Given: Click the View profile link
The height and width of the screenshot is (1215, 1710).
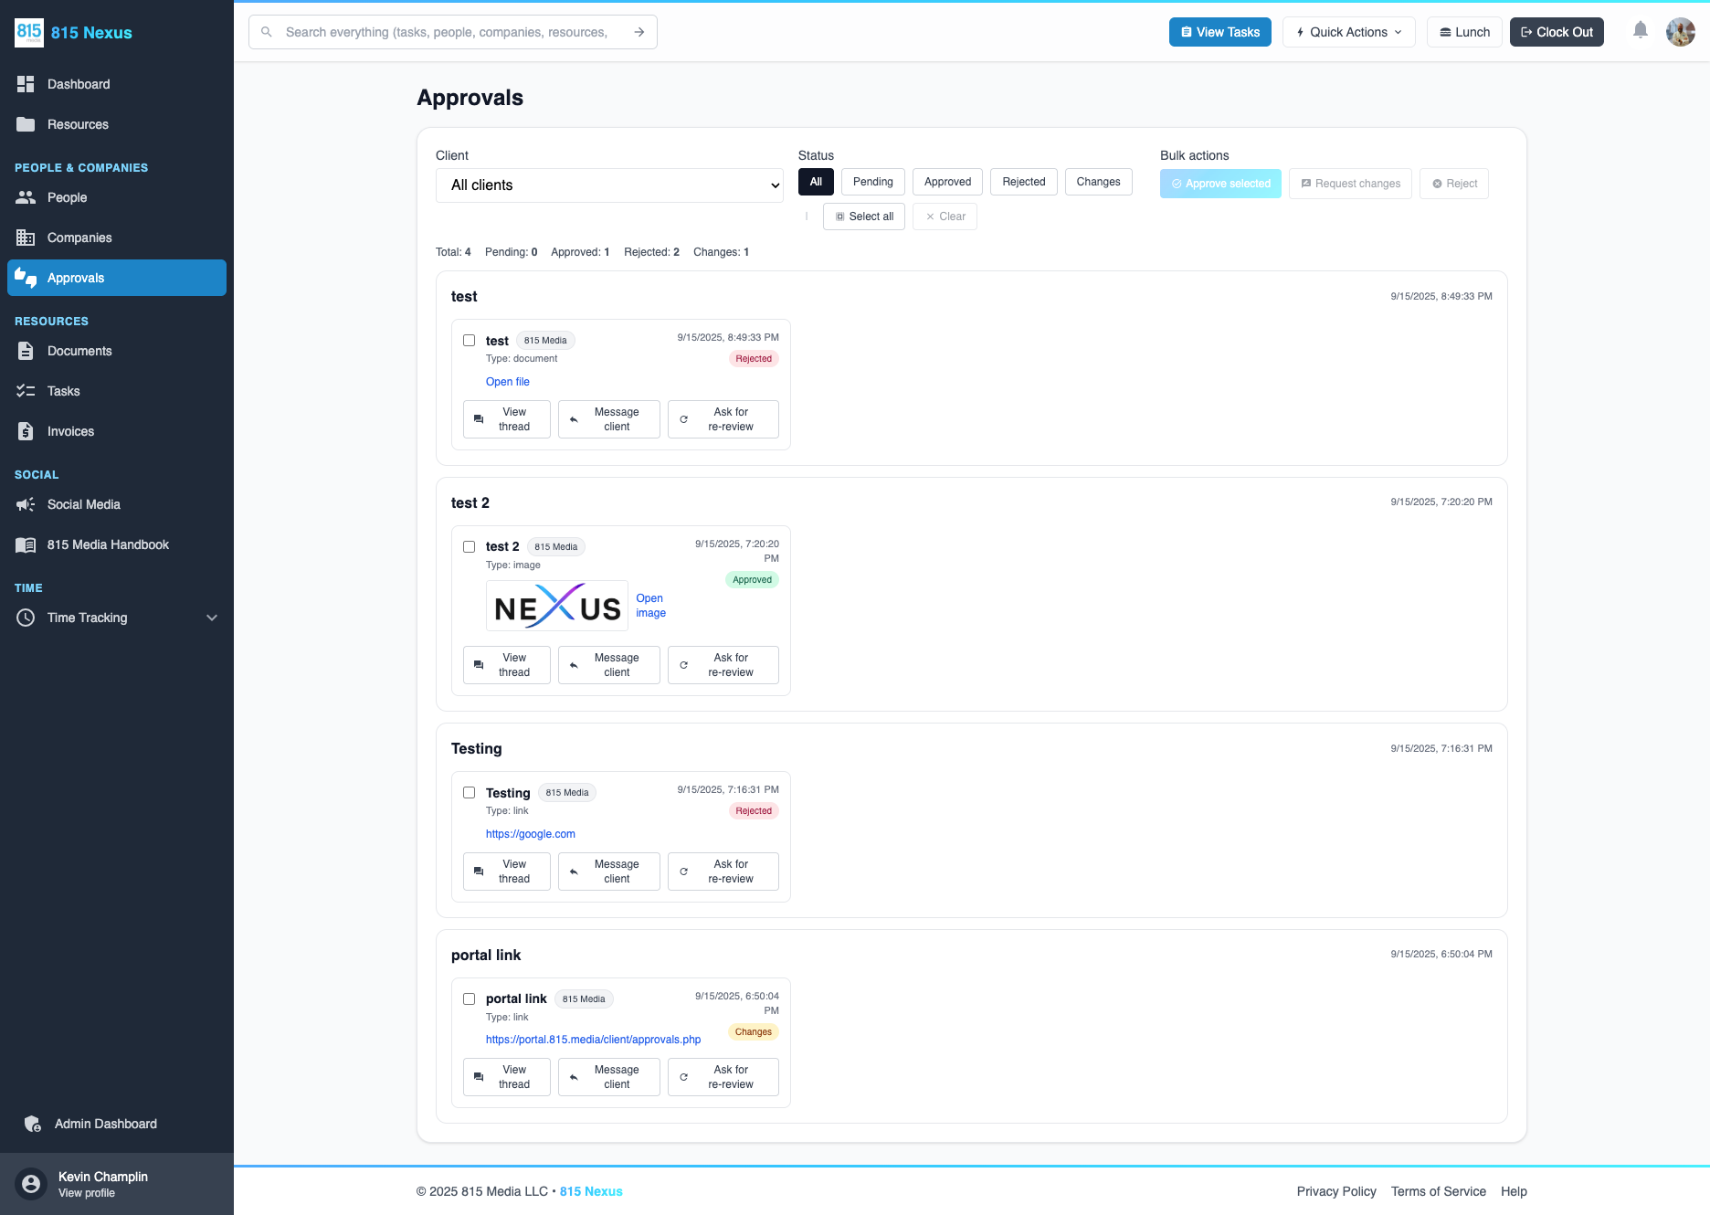Looking at the screenshot, I should 87,1193.
